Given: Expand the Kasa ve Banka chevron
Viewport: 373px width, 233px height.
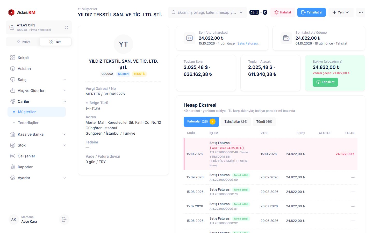Looking at the screenshot, I should coord(64,134).
